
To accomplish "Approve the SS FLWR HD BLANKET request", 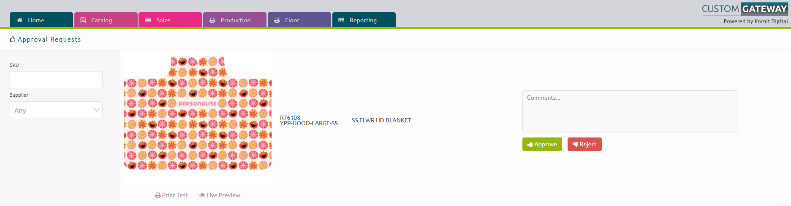I will click(x=542, y=144).
